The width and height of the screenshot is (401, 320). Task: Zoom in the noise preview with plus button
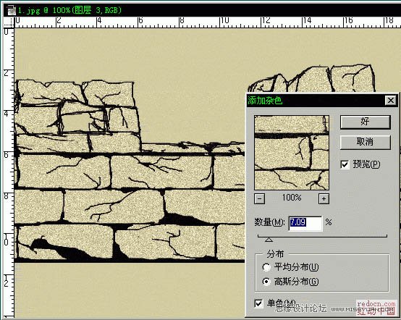324,198
